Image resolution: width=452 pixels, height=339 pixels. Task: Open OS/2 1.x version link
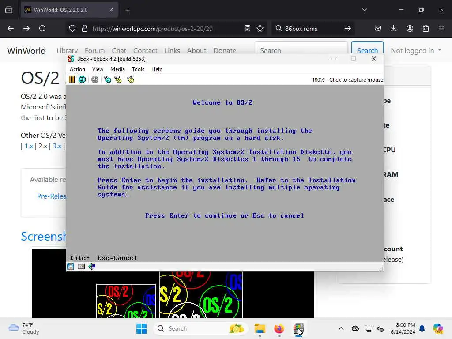coord(29,146)
